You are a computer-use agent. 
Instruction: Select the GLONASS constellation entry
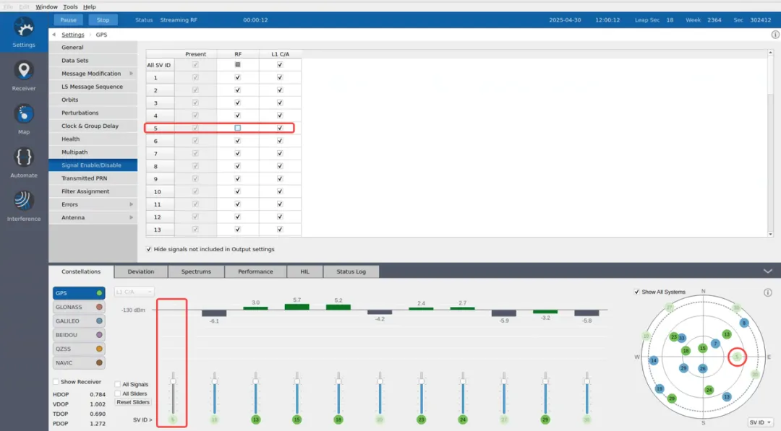79,308
